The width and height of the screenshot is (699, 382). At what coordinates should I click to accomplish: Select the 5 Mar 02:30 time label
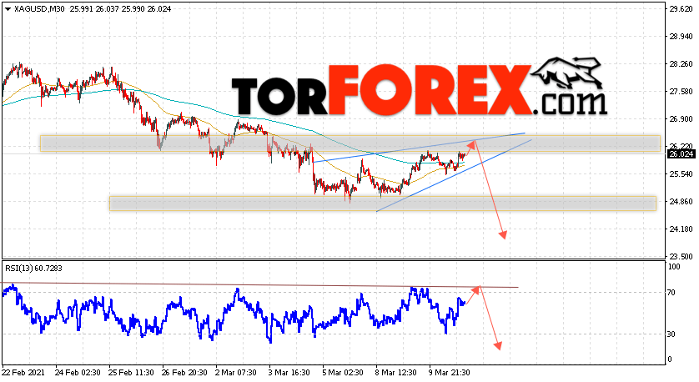point(343,373)
